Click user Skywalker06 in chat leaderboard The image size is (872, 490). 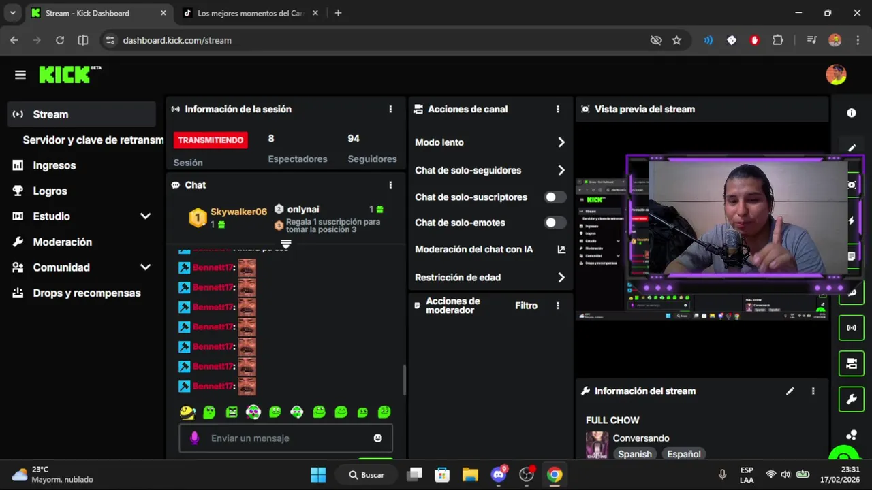238,212
